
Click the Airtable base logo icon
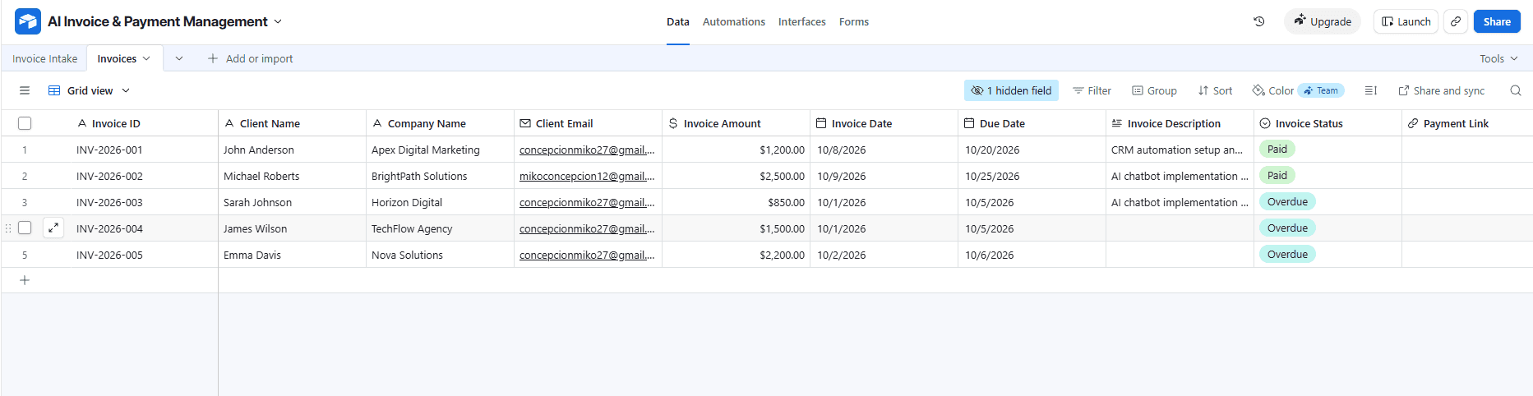pyautogui.click(x=28, y=21)
